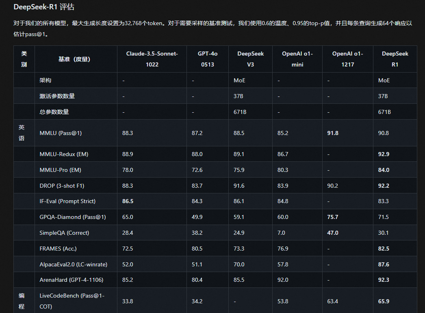Image resolution: width=425 pixels, height=313 pixels.
Task: Click bold '92.3' in the ArenaHard row
Action: 384,280
